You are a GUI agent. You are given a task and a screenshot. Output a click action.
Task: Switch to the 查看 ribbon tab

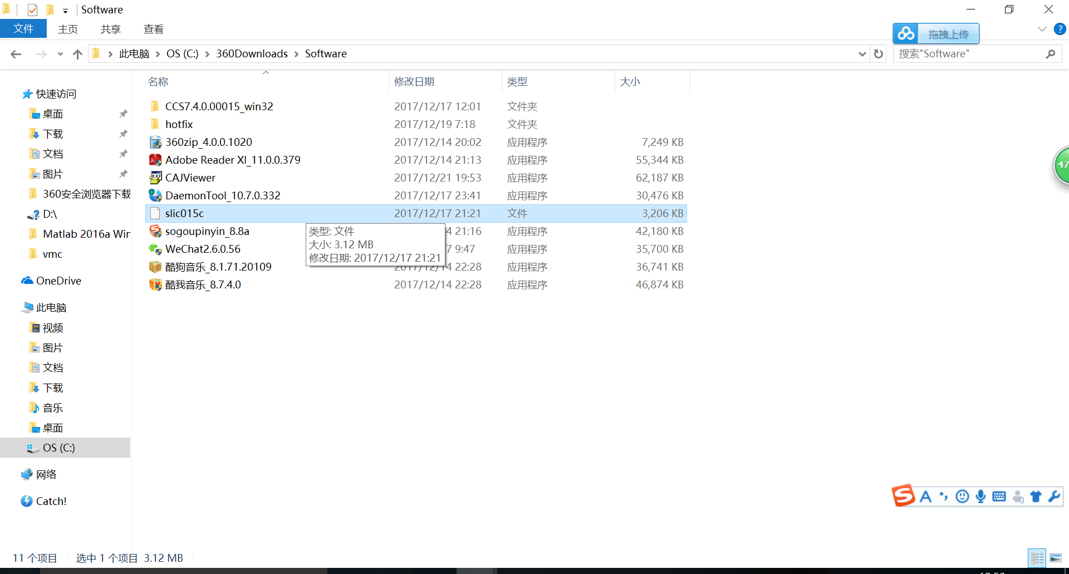pyautogui.click(x=154, y=30)
